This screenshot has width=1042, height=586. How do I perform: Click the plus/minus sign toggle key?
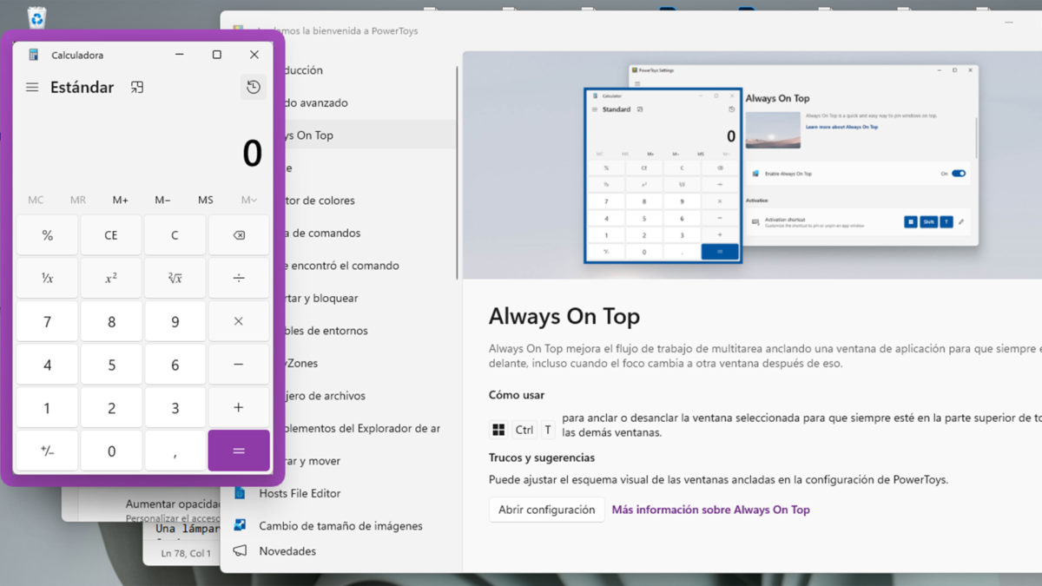(47, 451)
